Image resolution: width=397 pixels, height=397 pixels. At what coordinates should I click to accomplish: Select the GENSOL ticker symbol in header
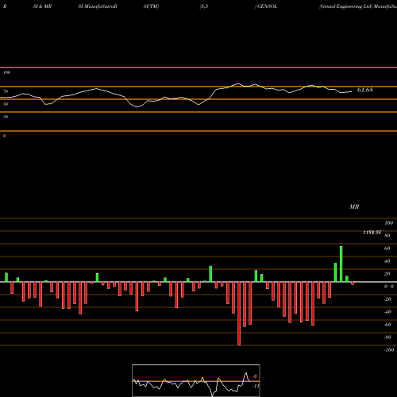pos(268,6)
